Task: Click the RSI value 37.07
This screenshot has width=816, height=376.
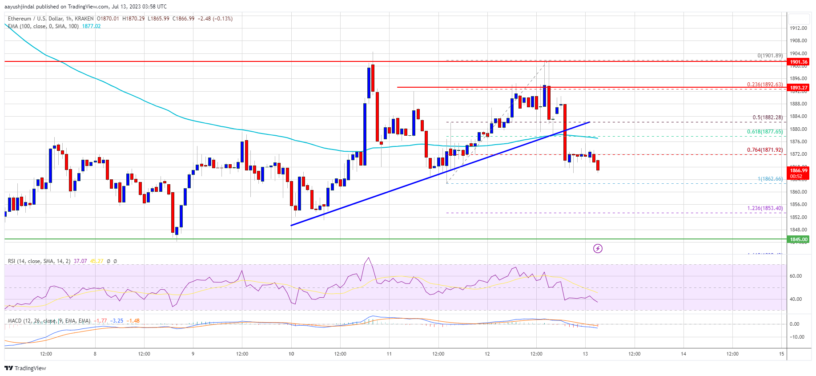Action: tap(80, 261)
